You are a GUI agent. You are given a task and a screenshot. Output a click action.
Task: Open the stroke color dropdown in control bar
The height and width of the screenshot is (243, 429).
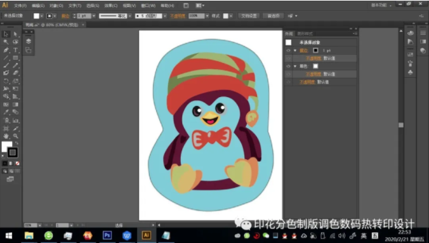[x=55, y=16]
